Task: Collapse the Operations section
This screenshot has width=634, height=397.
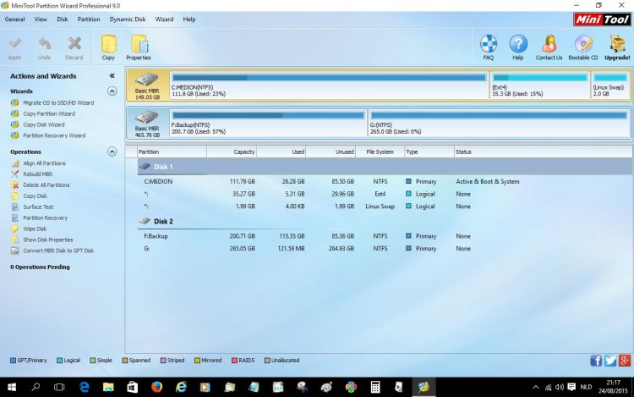Action: click(112, 152)
